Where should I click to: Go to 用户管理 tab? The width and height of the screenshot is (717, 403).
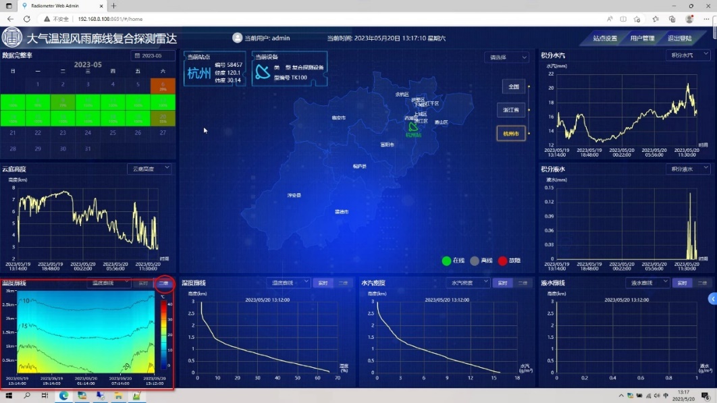(641, 38)
